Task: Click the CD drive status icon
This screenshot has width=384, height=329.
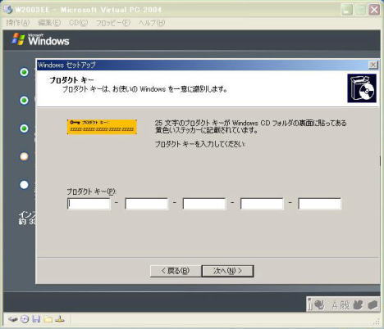Action: pos(25,319)
